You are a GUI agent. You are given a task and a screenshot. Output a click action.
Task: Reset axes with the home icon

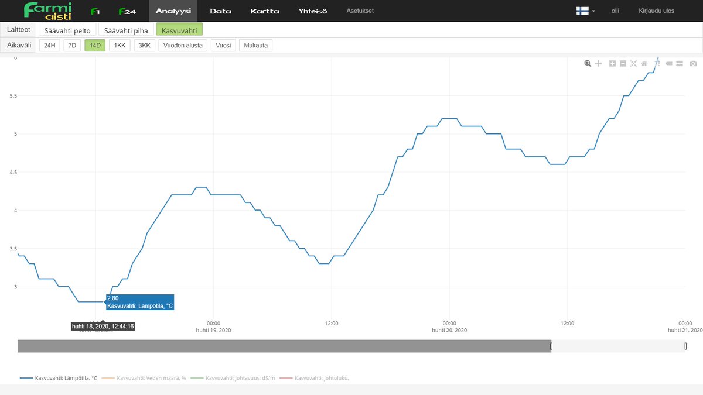pos(644,63)
